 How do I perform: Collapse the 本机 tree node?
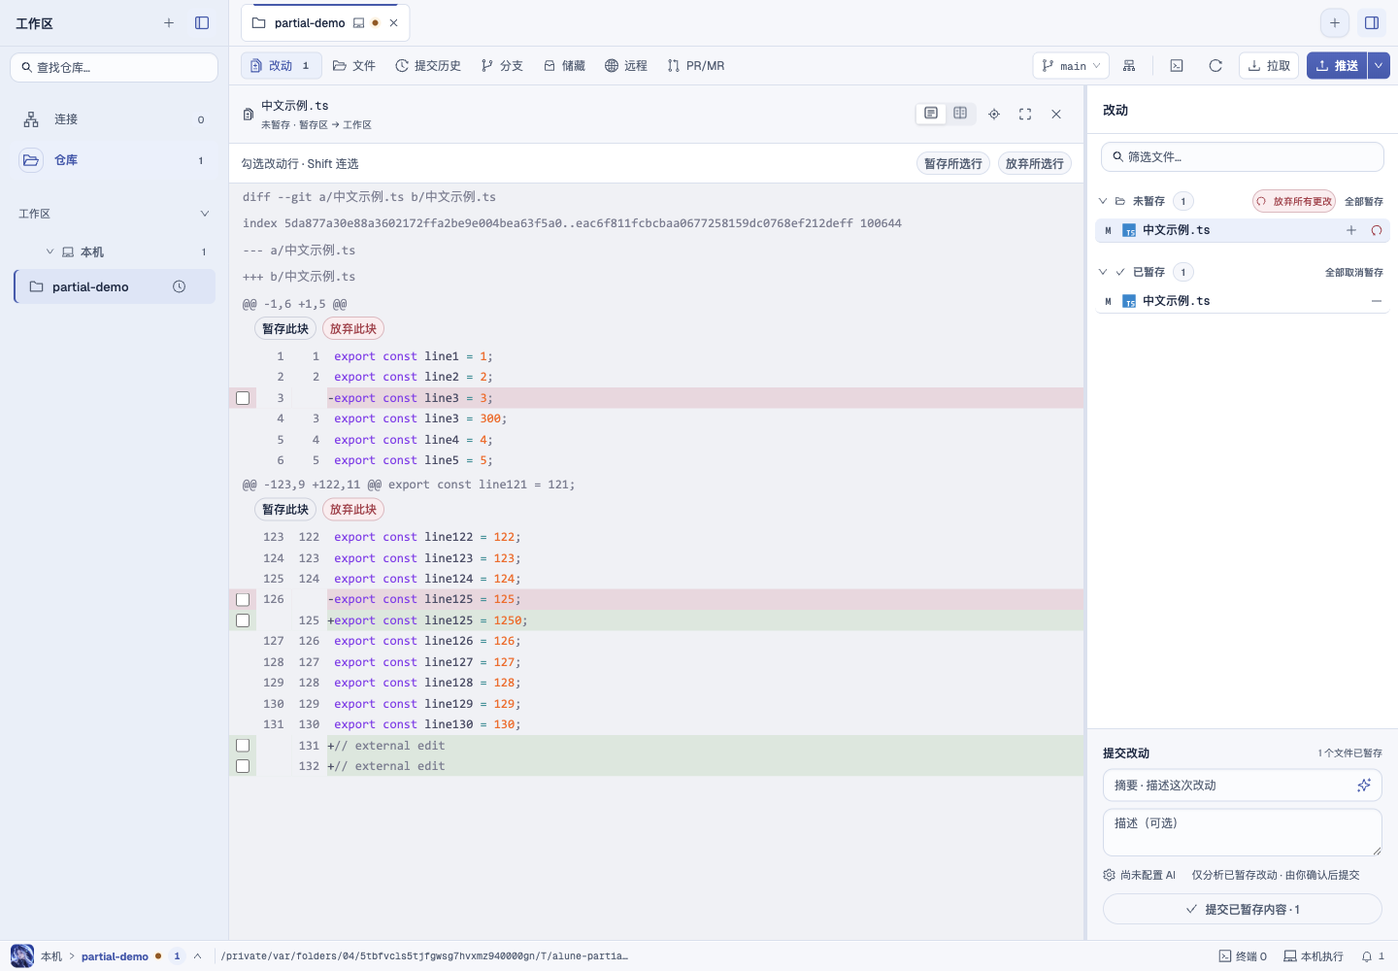coord(50,251)
